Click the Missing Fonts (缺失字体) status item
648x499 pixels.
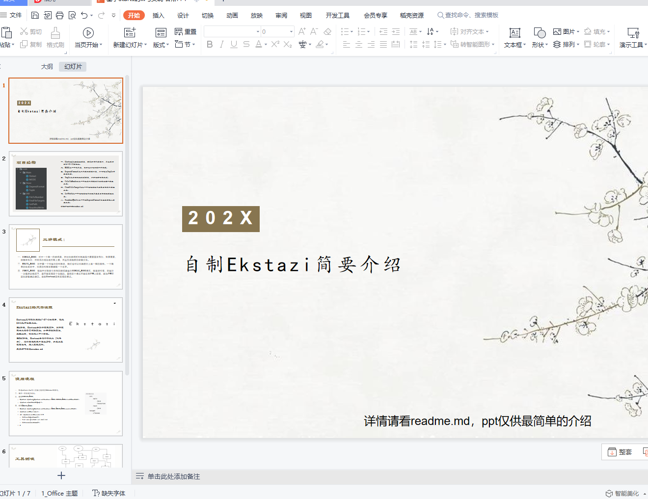(109, 493)
